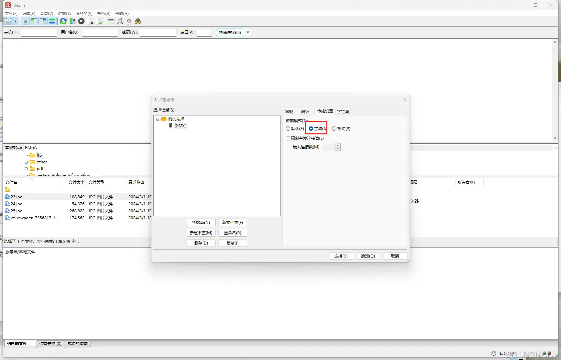Click the reconnect to last server icon
561x360 pixels.
click(x=99, y=21)
